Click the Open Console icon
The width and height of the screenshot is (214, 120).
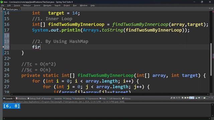(204, 98)
